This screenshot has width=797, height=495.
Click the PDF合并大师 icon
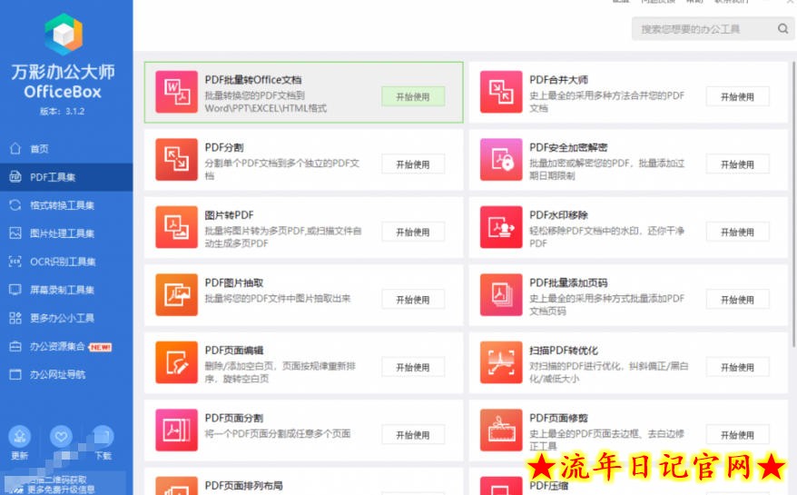501,92
